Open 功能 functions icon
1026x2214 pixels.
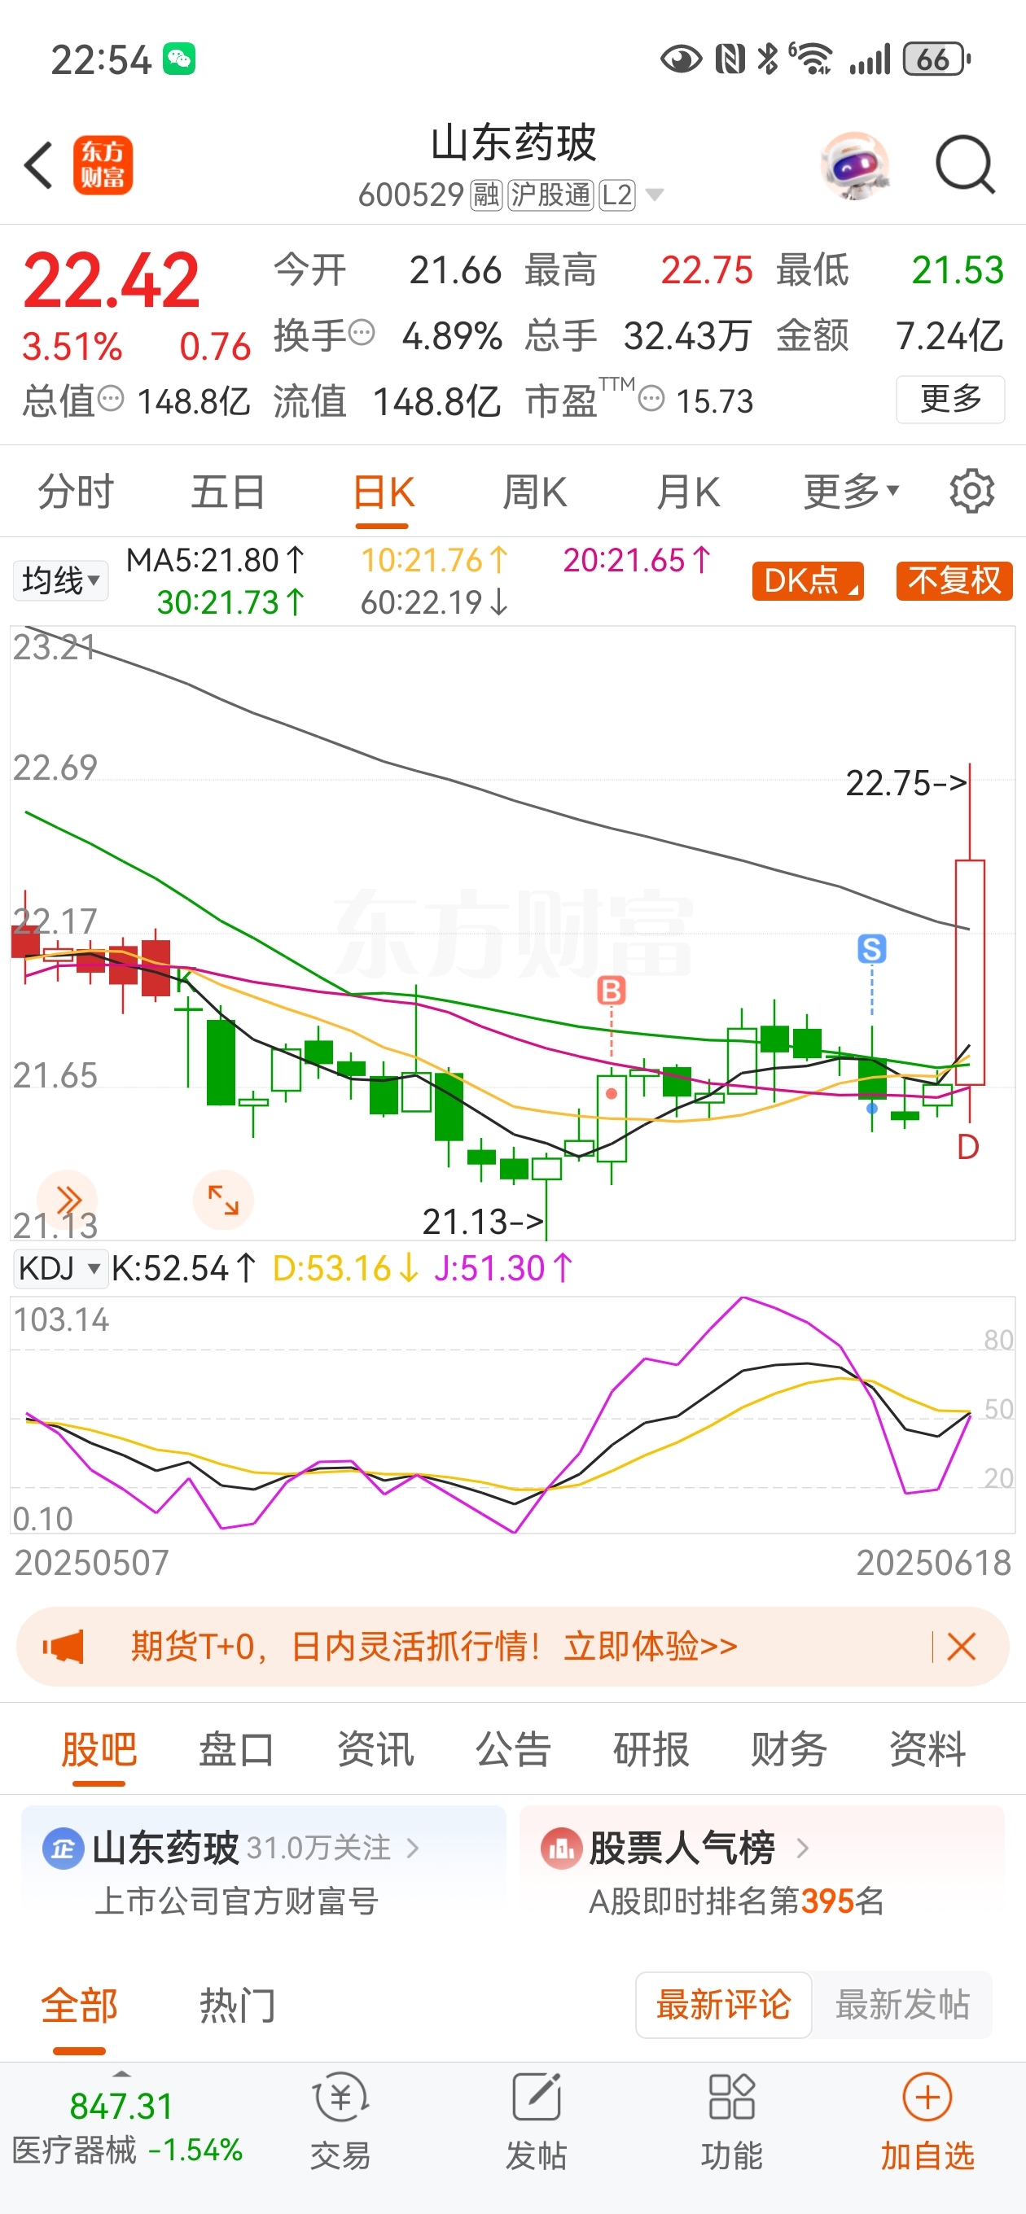click(x=731, y=2122)
